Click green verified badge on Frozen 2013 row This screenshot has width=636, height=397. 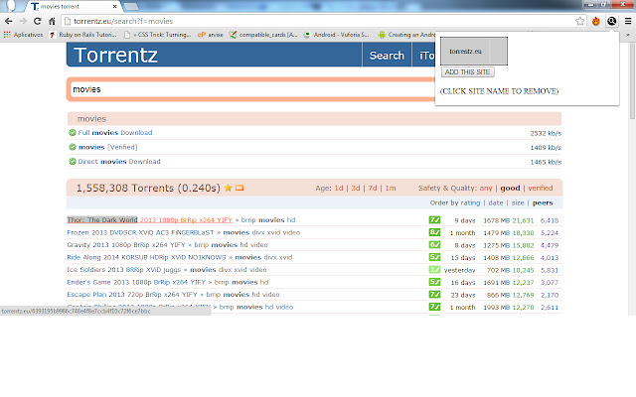(434, 232)
